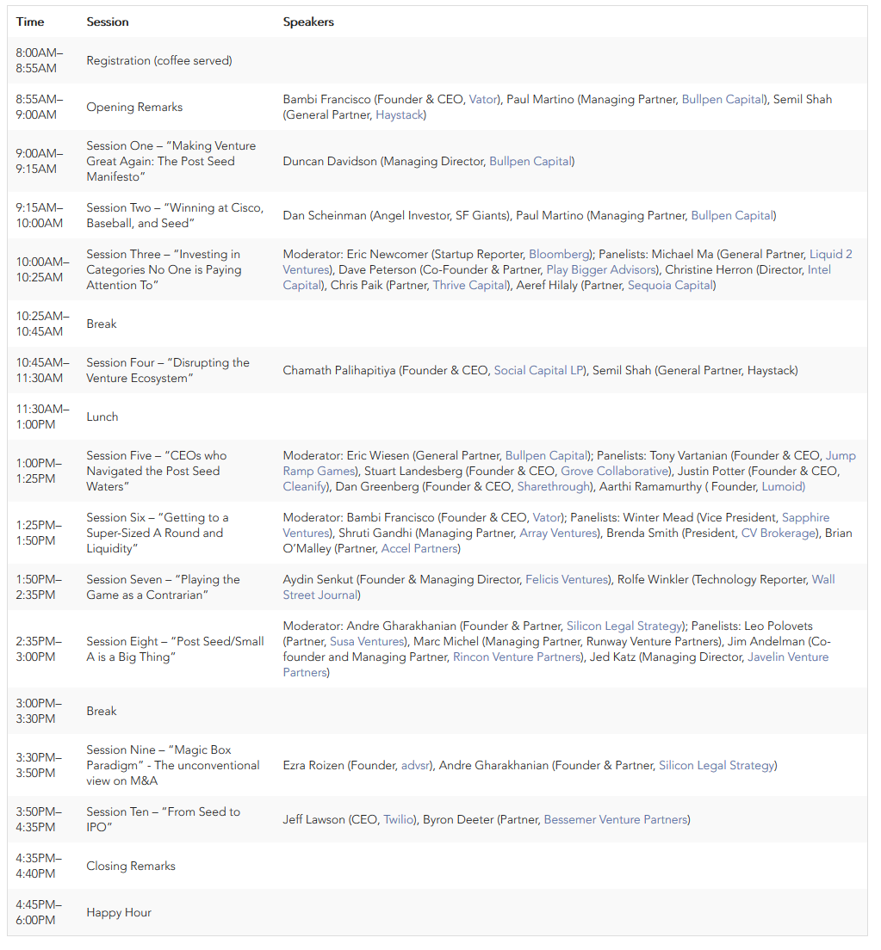Select the Magic Box Paradigm session title

(x=173, y=766)
